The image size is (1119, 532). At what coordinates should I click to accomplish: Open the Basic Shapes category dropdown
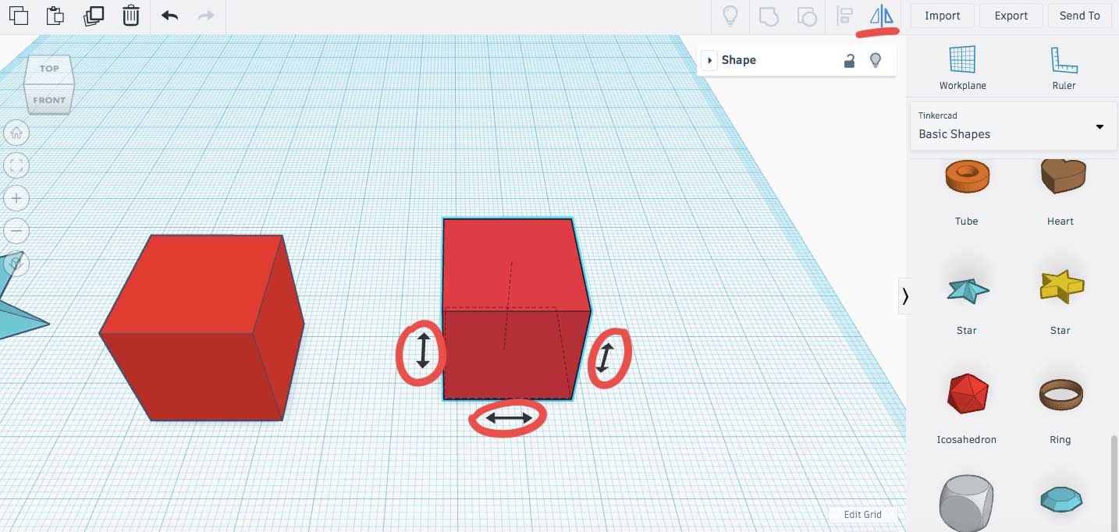click(1013, 126)
